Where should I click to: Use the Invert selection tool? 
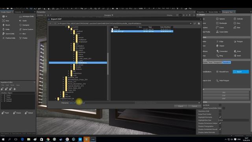237,56
